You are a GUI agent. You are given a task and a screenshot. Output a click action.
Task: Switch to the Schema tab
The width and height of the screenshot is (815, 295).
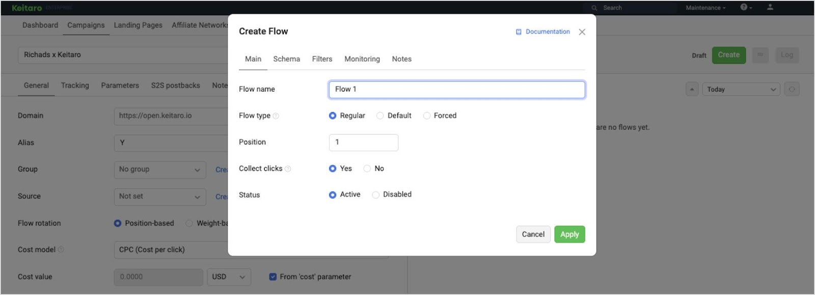click(x=286, y=59)
